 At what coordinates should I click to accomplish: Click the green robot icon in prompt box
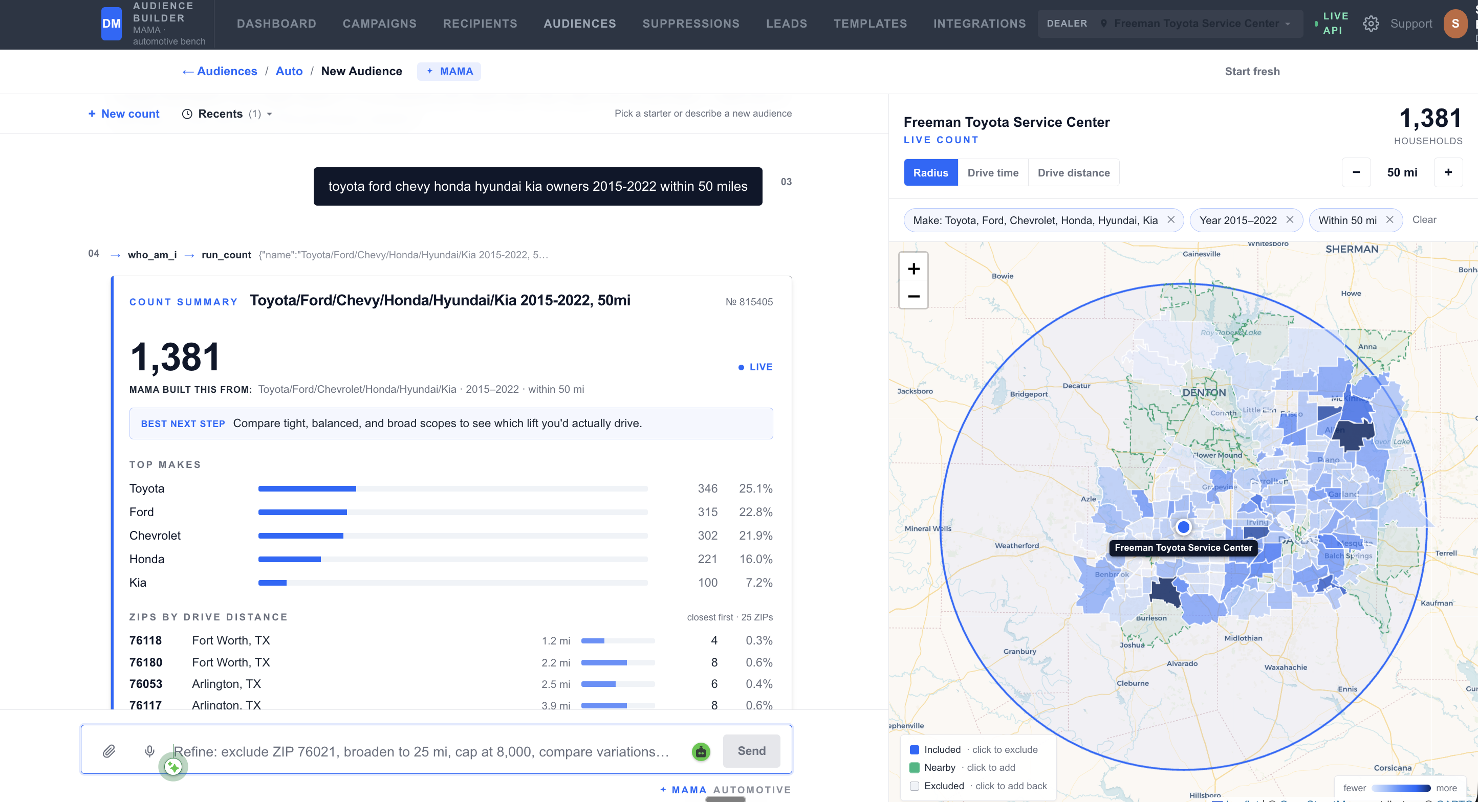point(701,751)
